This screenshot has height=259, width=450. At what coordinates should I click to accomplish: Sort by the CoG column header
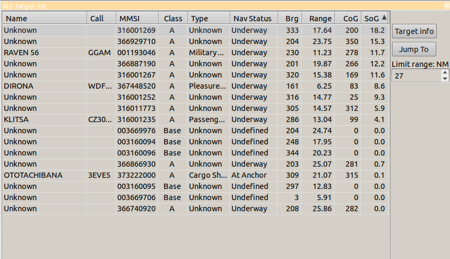[348, 19]
